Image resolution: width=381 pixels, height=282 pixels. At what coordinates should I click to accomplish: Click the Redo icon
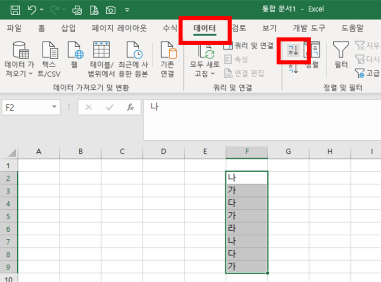[x=54, y=10]
